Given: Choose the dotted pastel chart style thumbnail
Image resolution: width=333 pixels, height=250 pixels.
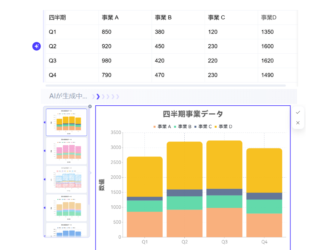Looking at the screenshot, I should point(66,208).
